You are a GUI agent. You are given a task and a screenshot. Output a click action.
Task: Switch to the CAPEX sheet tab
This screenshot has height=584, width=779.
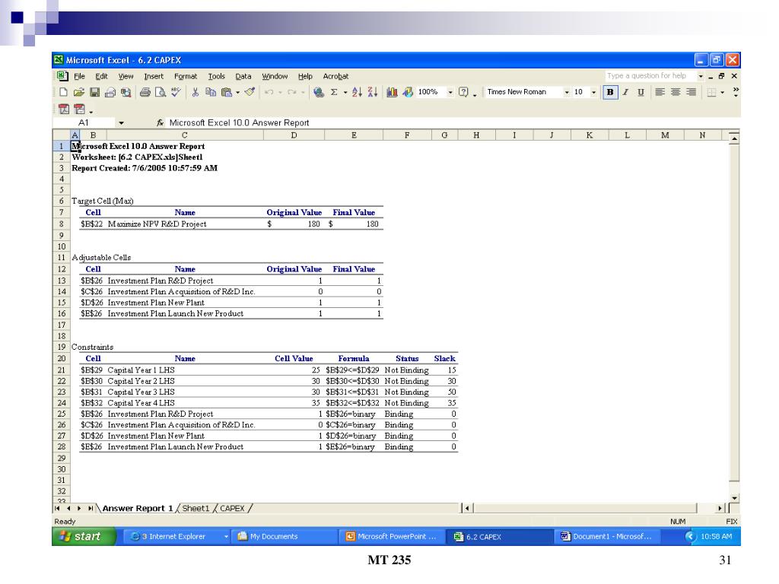tap(233, 509)
